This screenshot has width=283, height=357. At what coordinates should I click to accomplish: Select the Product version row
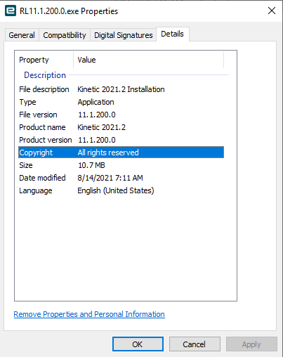(121, 140)
